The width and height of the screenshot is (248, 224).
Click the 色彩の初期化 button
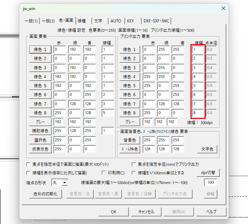click(45, 194)
